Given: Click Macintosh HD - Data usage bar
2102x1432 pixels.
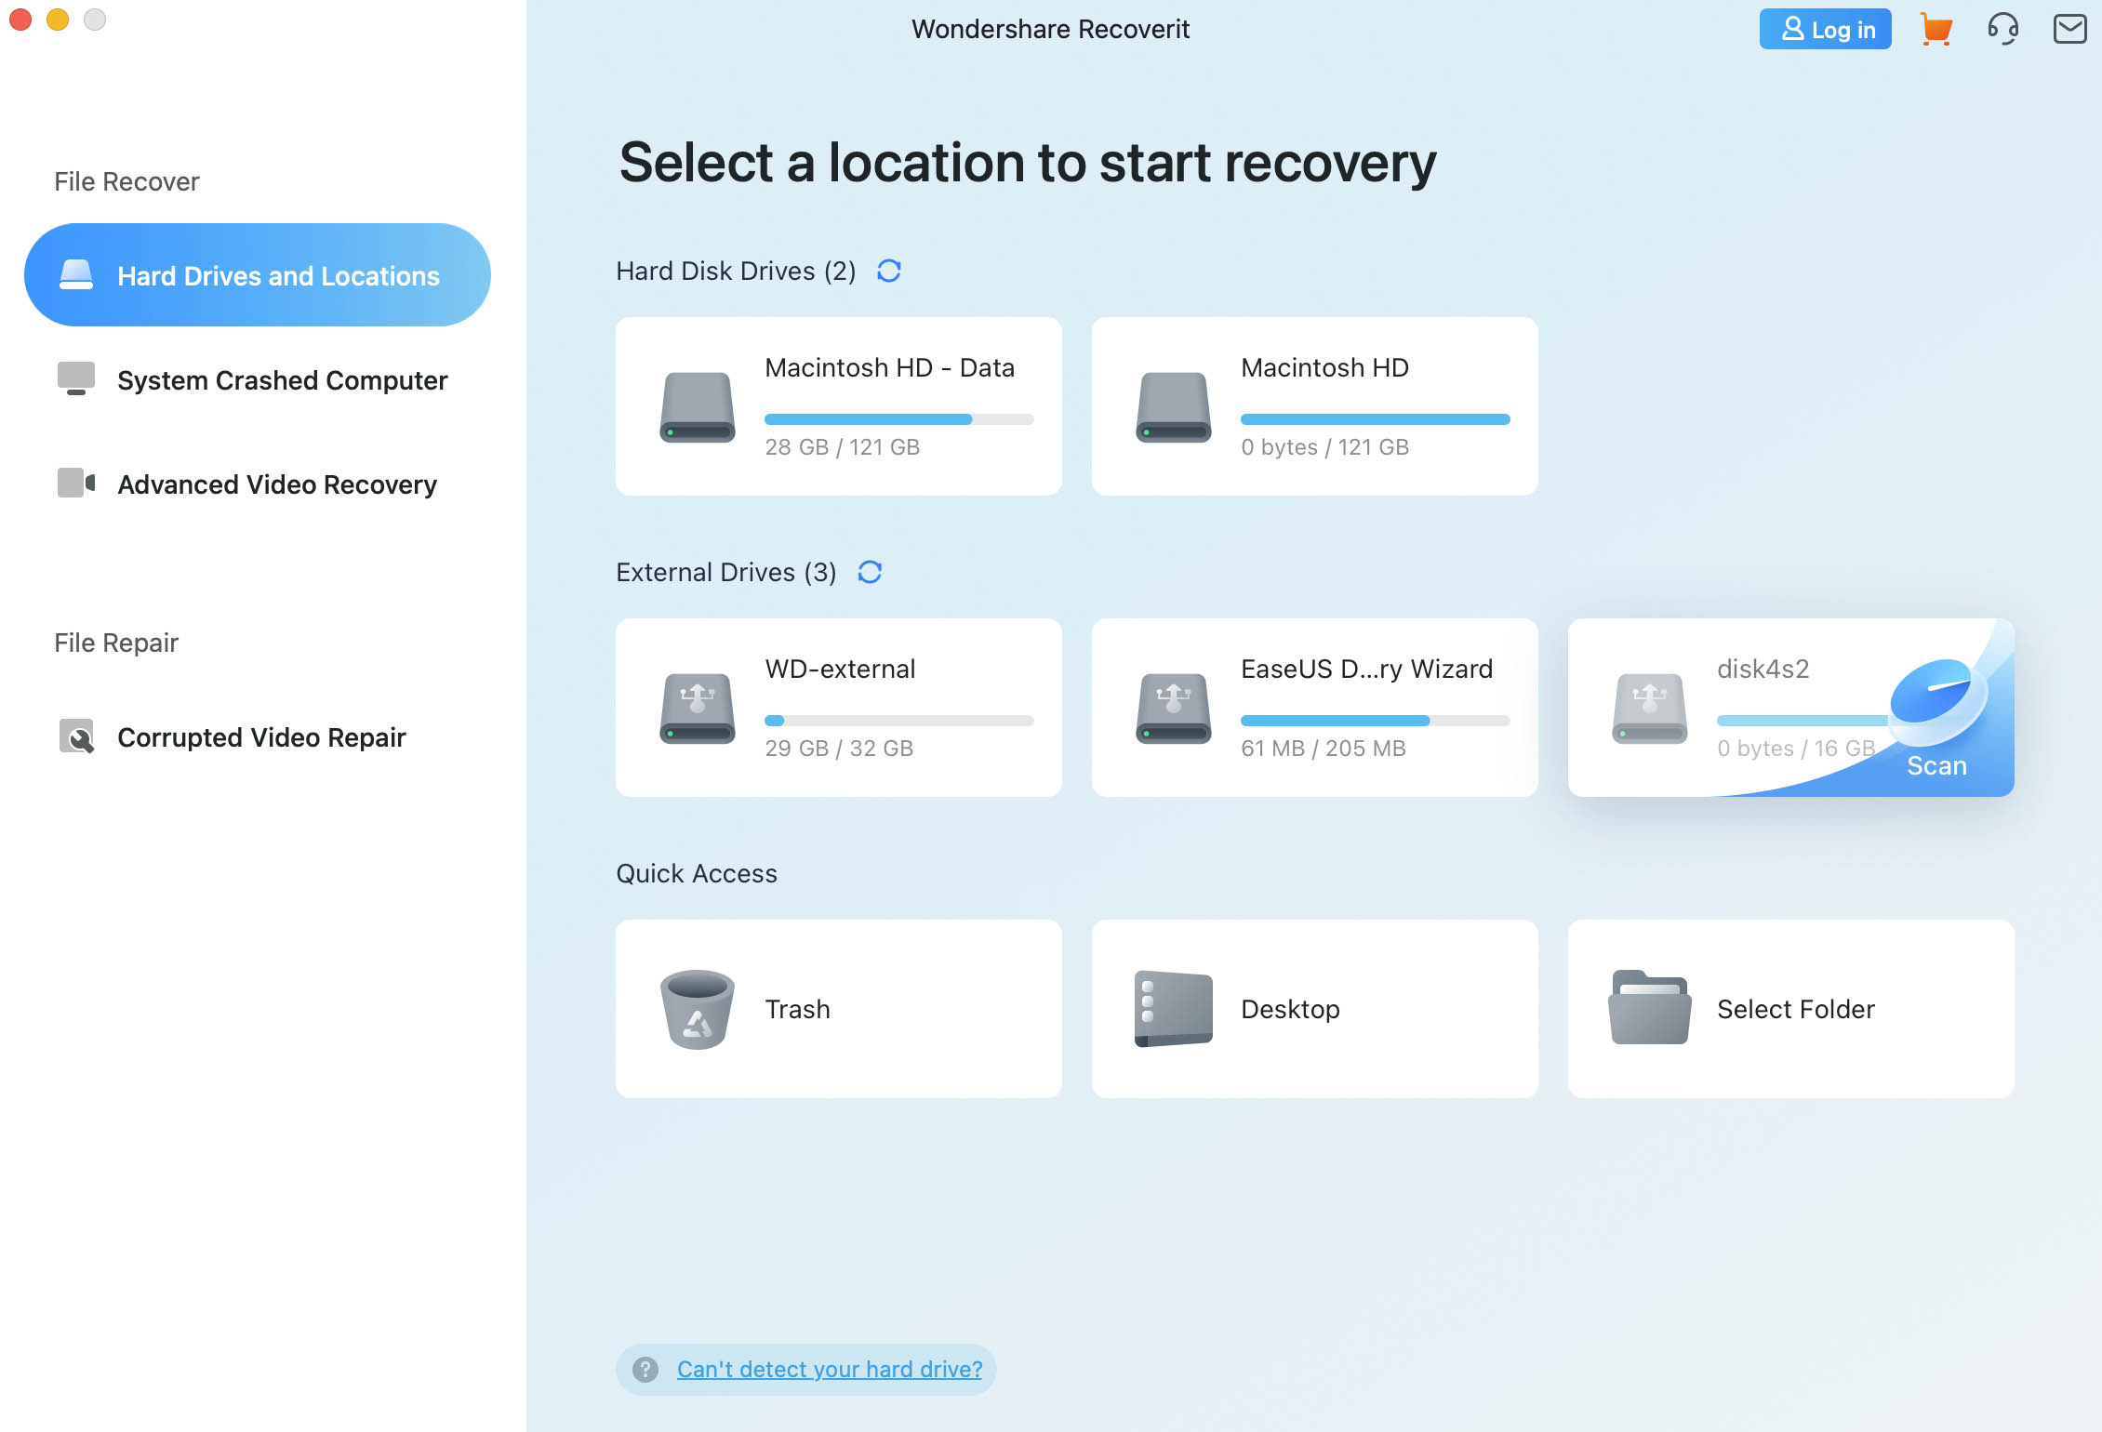Looking at the screenshot, I should [x=899, y=419].
